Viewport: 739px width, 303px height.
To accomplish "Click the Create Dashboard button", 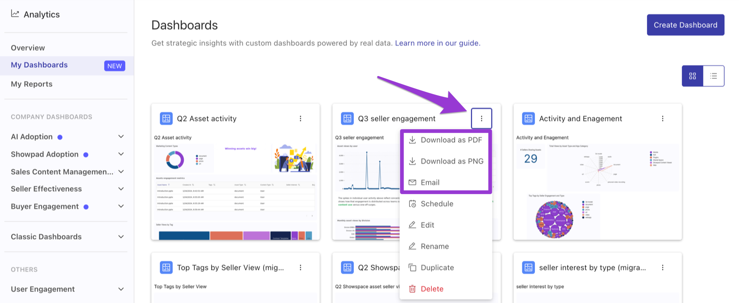I will (x=685, y=25).
